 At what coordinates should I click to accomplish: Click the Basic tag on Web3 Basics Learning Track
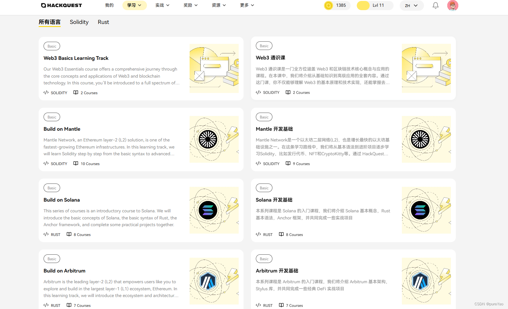click(52, 46)
